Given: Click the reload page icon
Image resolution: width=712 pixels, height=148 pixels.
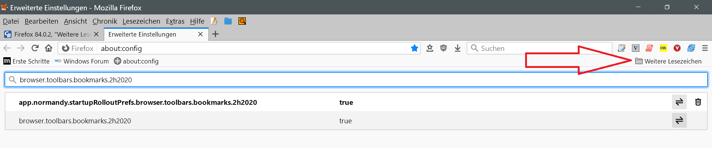Looking at the screenshot, I should [x=35, y=48].
